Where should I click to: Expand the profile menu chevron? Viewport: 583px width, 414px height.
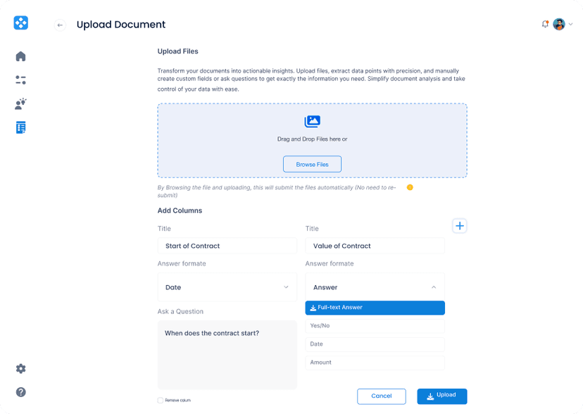pyautogui.click(x=571, y=24)
